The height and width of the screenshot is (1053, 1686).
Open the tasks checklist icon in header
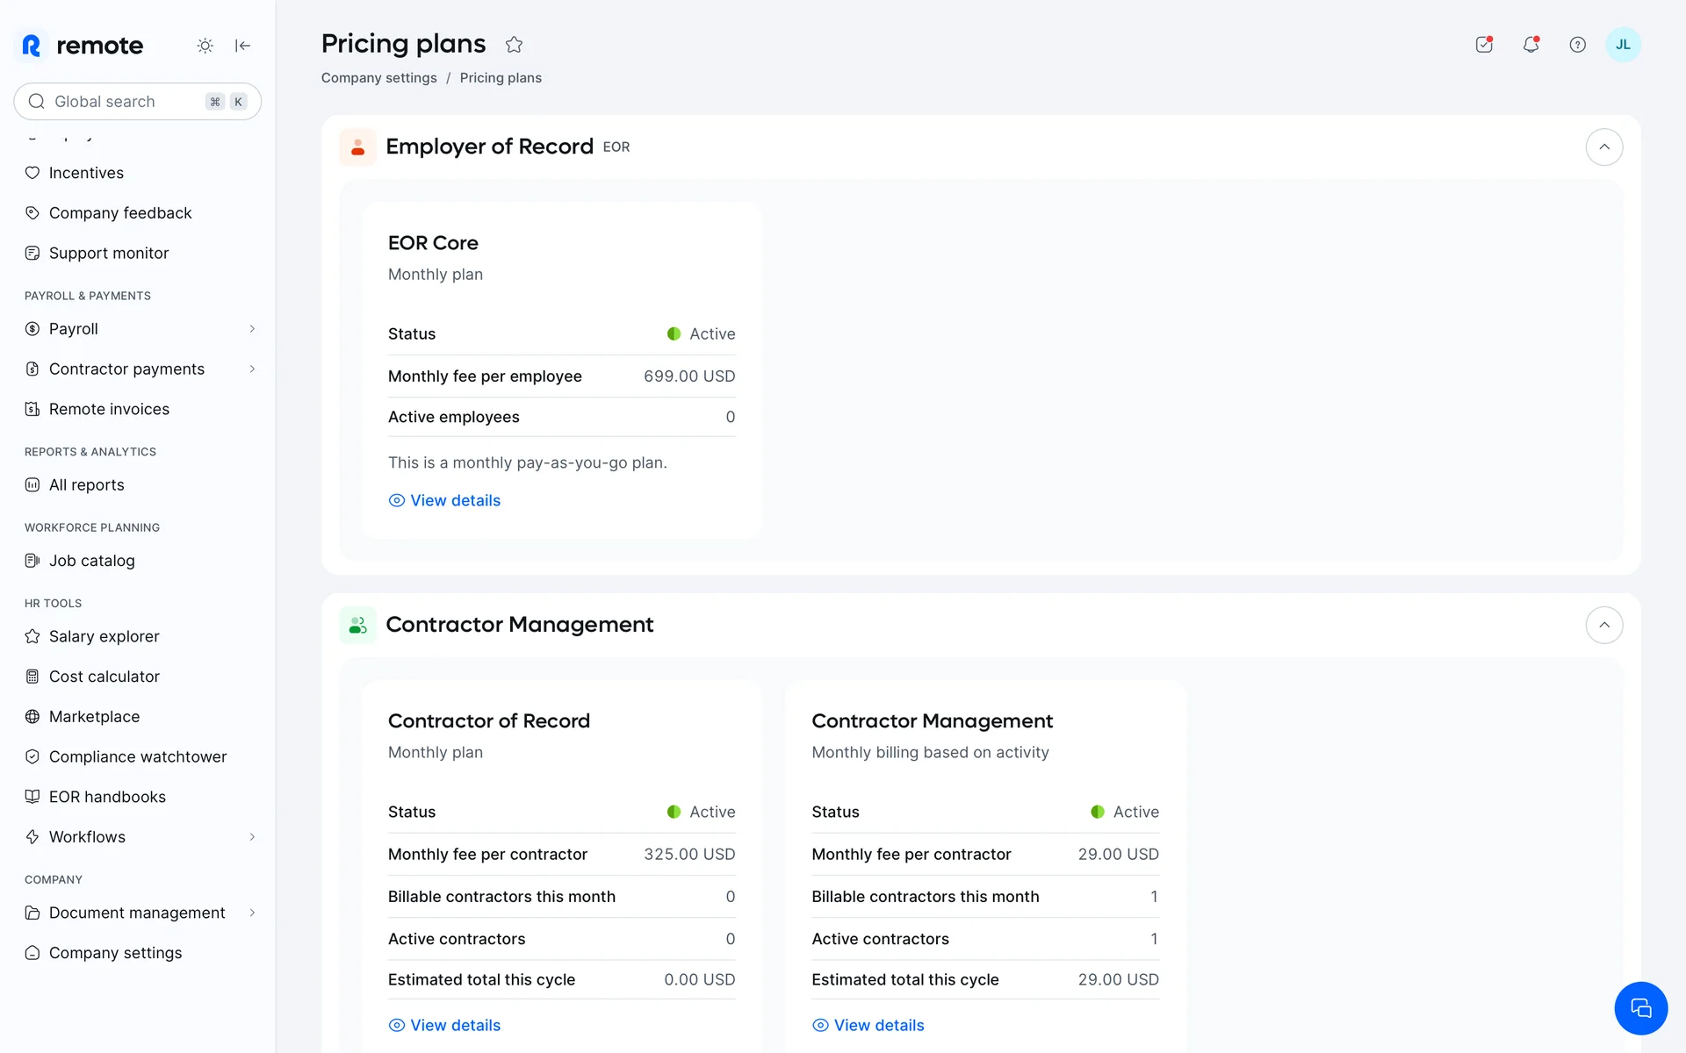point(1484,45)
